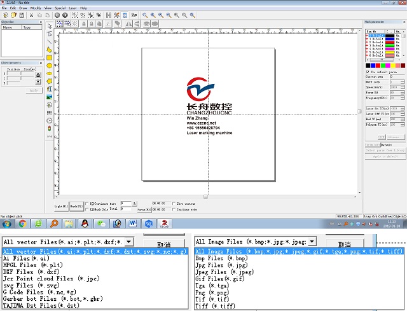The image size is (407, 311).
Task: Select the Node edit tool
Action: pyautogui.click(x=50, y=34)
